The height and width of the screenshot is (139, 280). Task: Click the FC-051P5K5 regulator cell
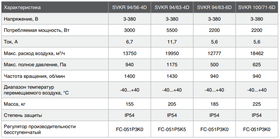(x=172, y=129)
